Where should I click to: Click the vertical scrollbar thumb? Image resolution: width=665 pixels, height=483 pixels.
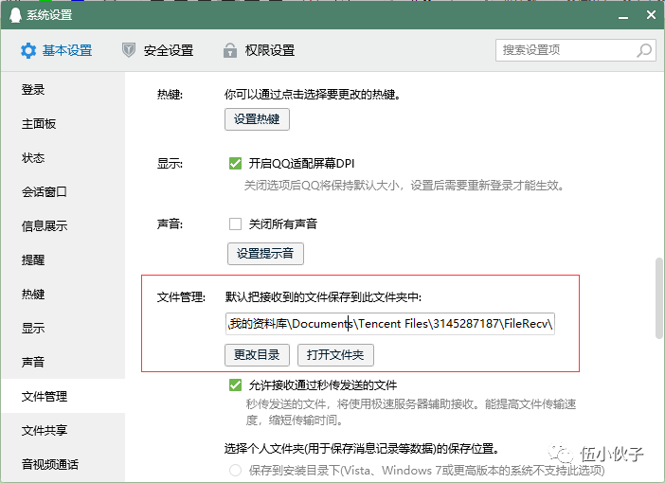click(659, 297)
